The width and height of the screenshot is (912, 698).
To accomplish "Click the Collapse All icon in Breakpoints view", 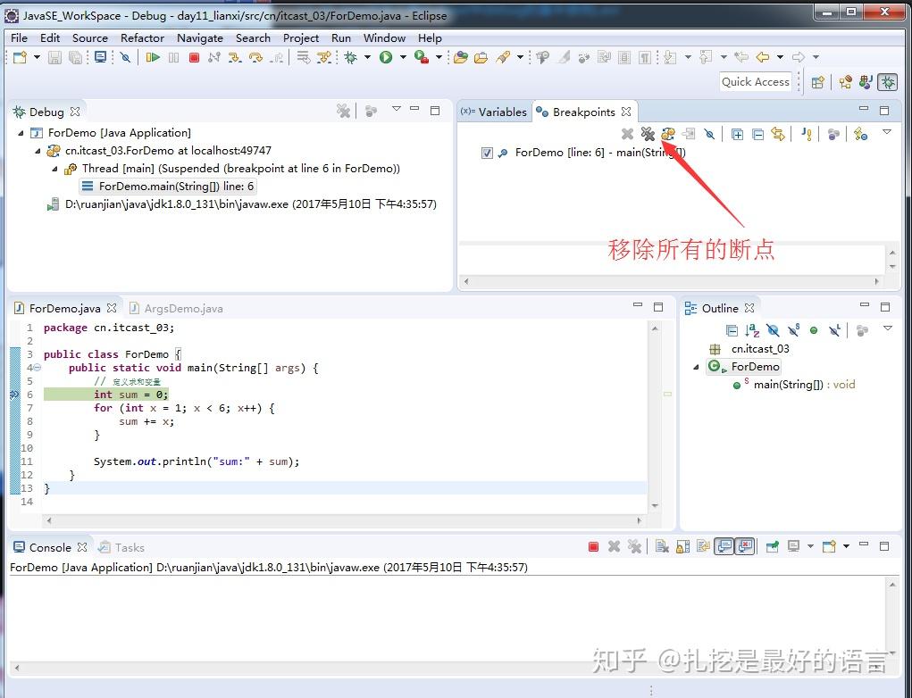I will point(758,134).
